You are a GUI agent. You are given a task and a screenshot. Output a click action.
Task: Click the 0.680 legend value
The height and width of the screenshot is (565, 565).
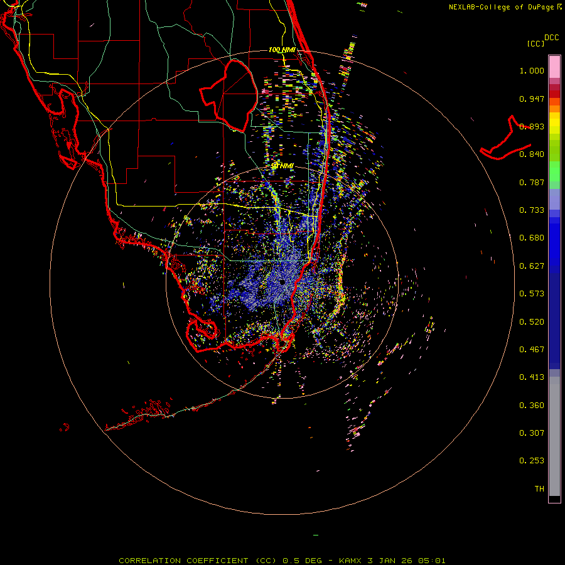[532, 238]
